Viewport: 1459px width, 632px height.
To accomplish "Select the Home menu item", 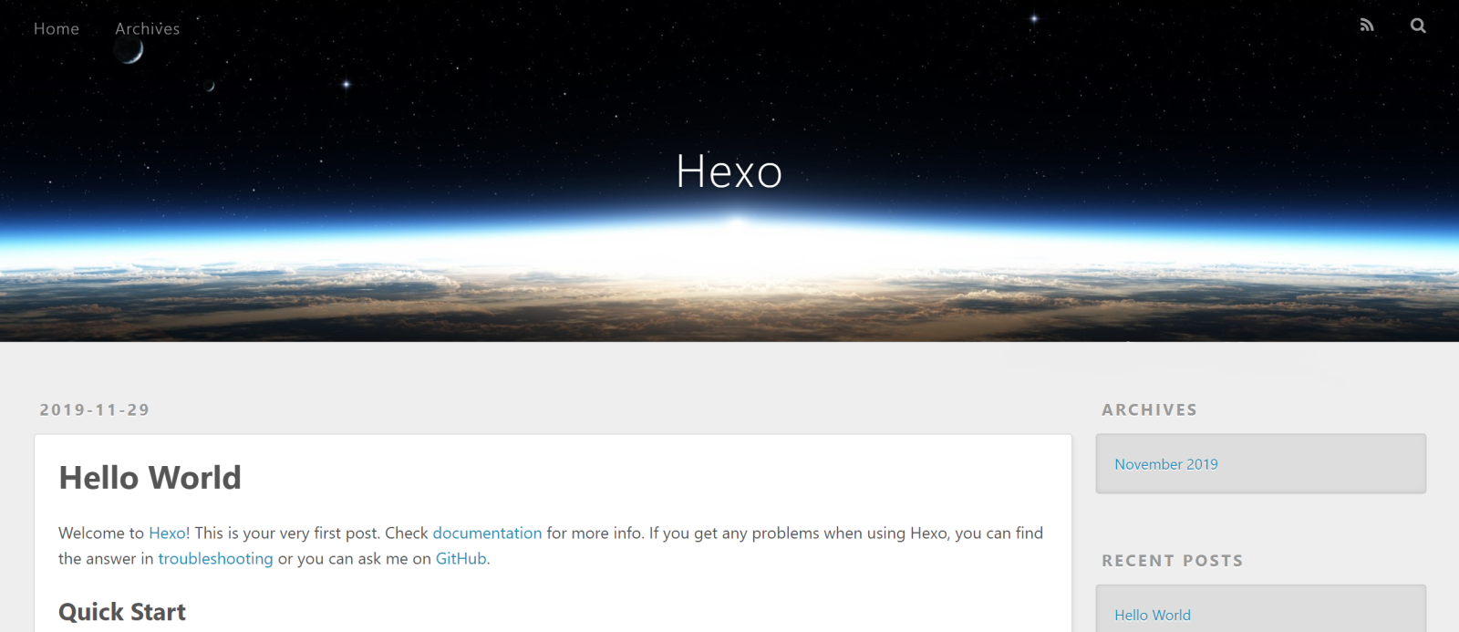I will point(56,28).
